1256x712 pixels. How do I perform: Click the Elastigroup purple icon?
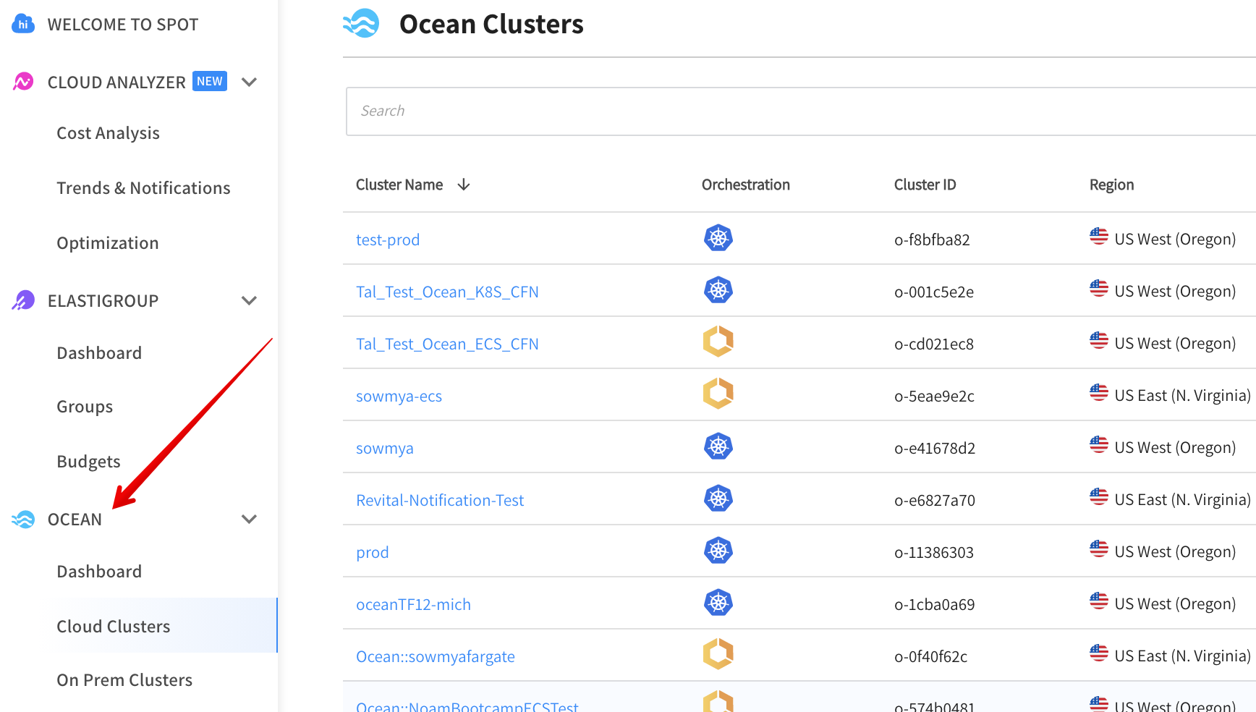[x=23, y=300]
